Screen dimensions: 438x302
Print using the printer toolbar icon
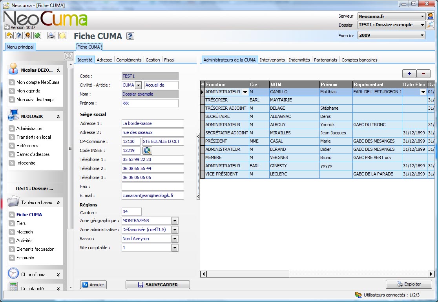[51, 36]
